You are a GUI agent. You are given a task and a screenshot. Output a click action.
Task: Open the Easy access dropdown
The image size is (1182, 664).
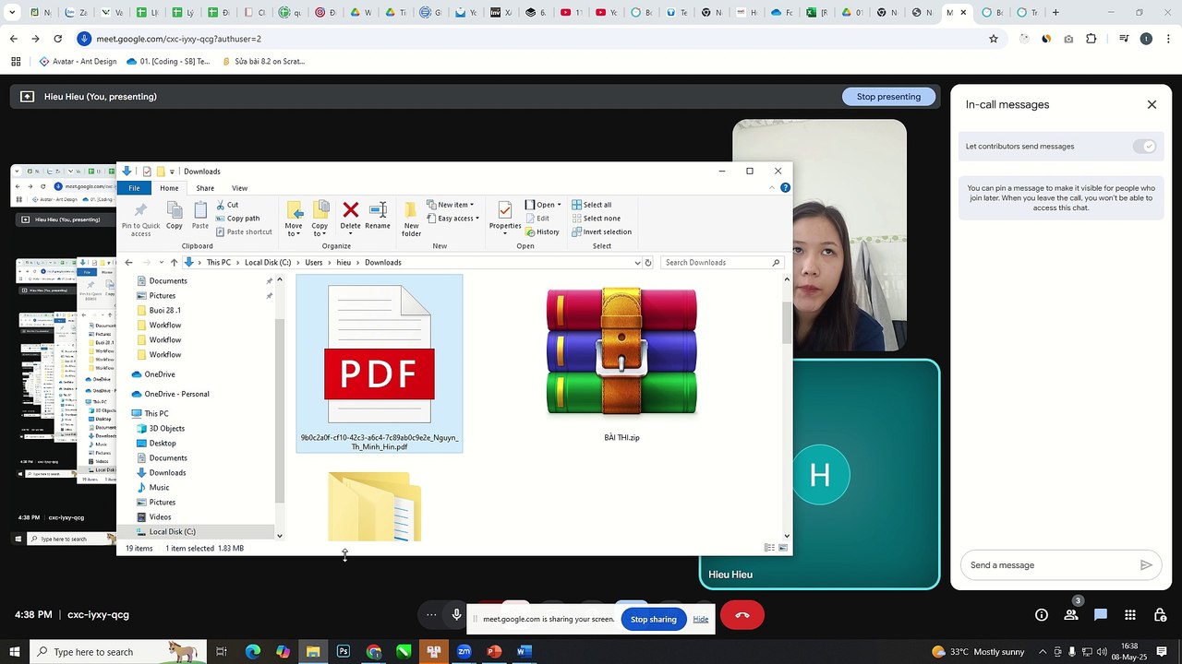click(452, 219)
